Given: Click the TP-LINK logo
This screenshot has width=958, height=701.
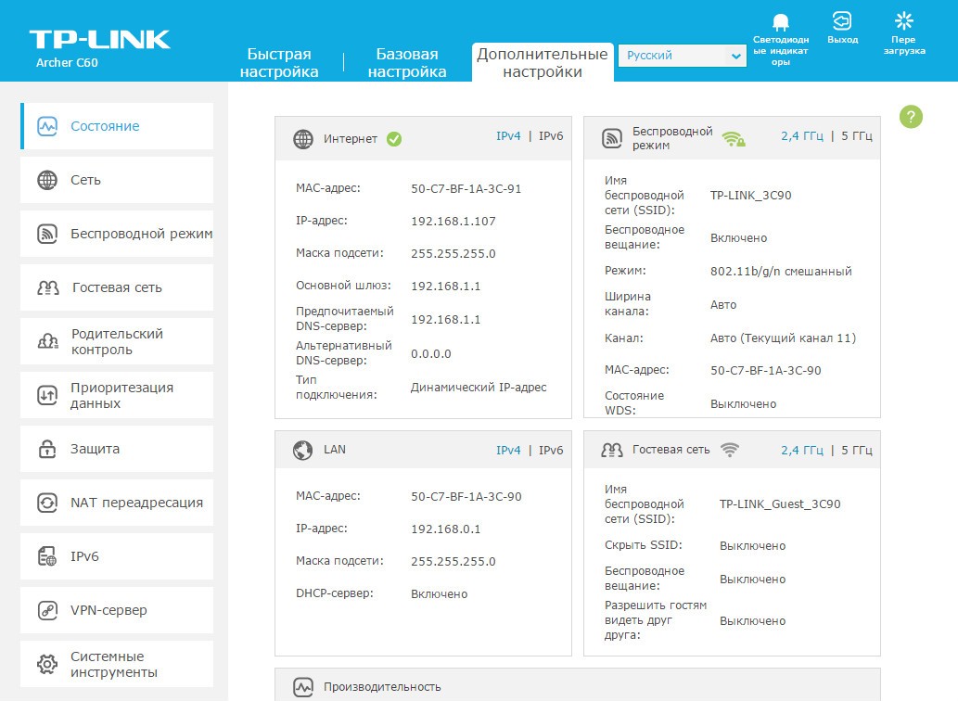Looking at the screenshot, I should pyautogui.click(x=99, y=39).
